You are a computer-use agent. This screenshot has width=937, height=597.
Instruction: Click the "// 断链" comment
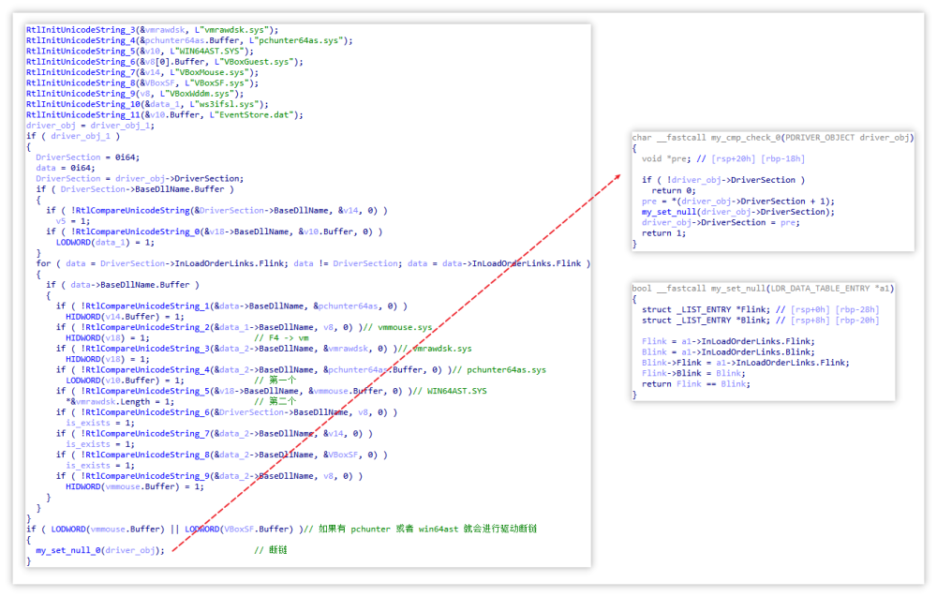coord(278,550)
